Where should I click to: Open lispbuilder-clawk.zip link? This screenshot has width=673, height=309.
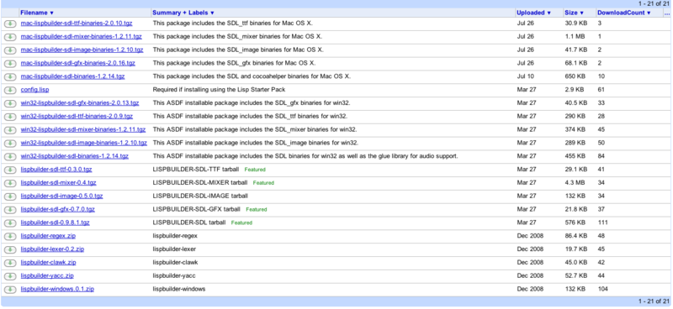48,263
